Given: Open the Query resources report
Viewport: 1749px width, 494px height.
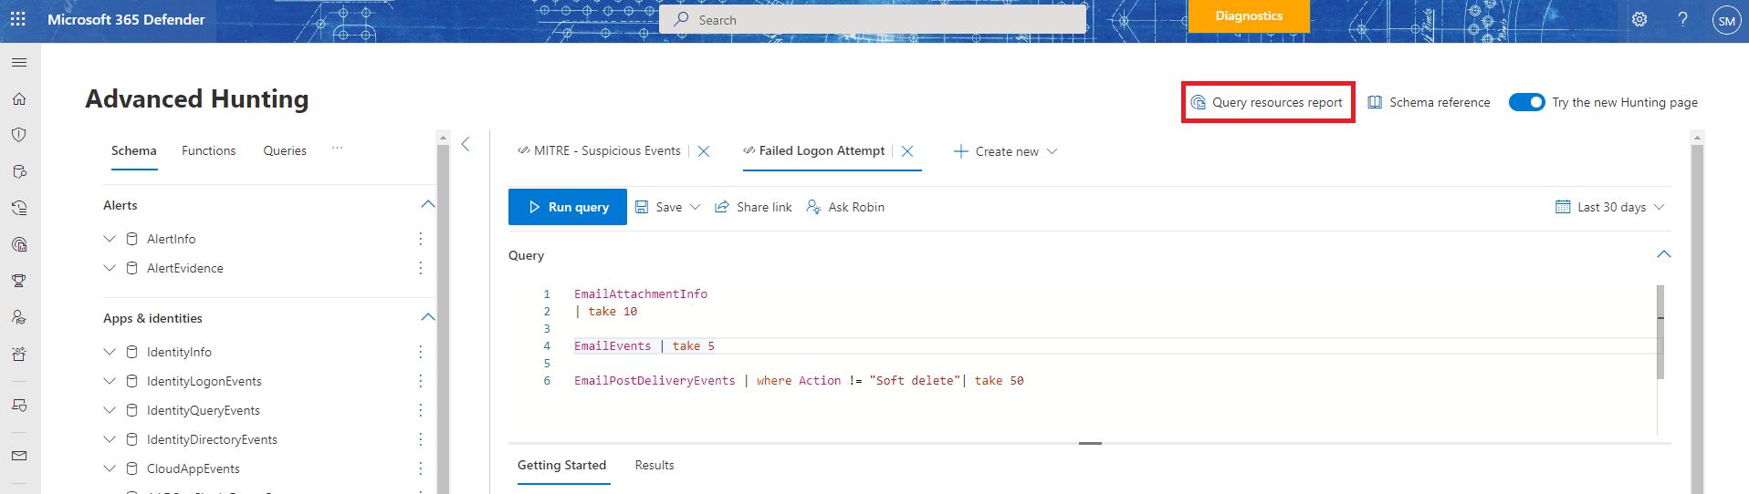Looking at the screenshot, I should 1267,102.
